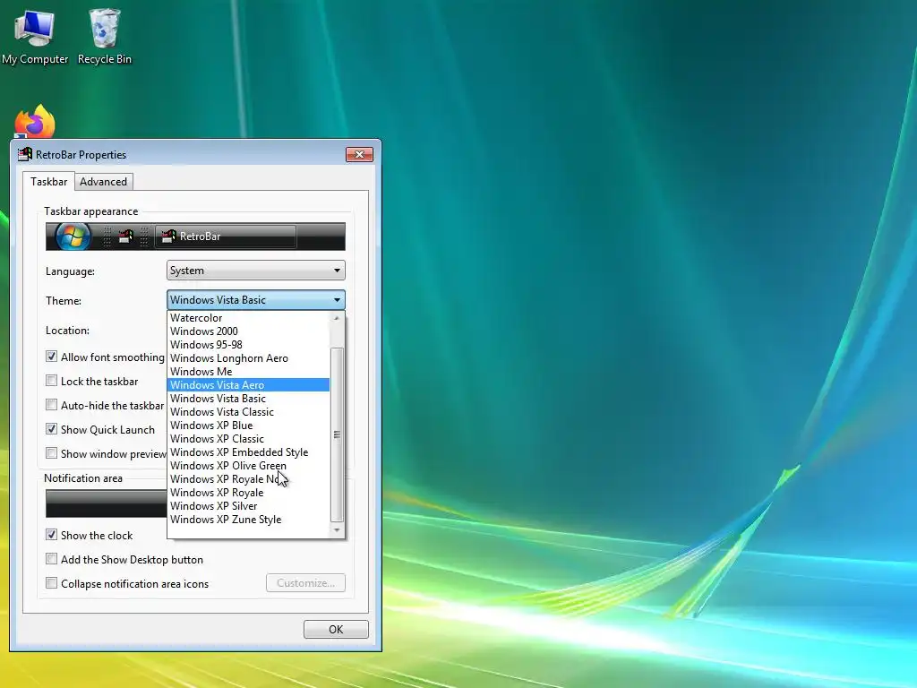
Task: Click the RetroBar task button in the preview
Action: (x=226, y=236)
